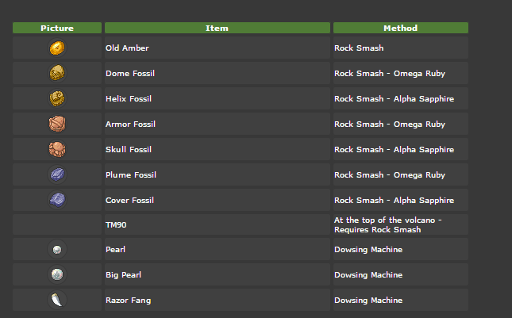Screen dimensions: 512x318
Task: Click the Item column header
Action: (217, 28)
